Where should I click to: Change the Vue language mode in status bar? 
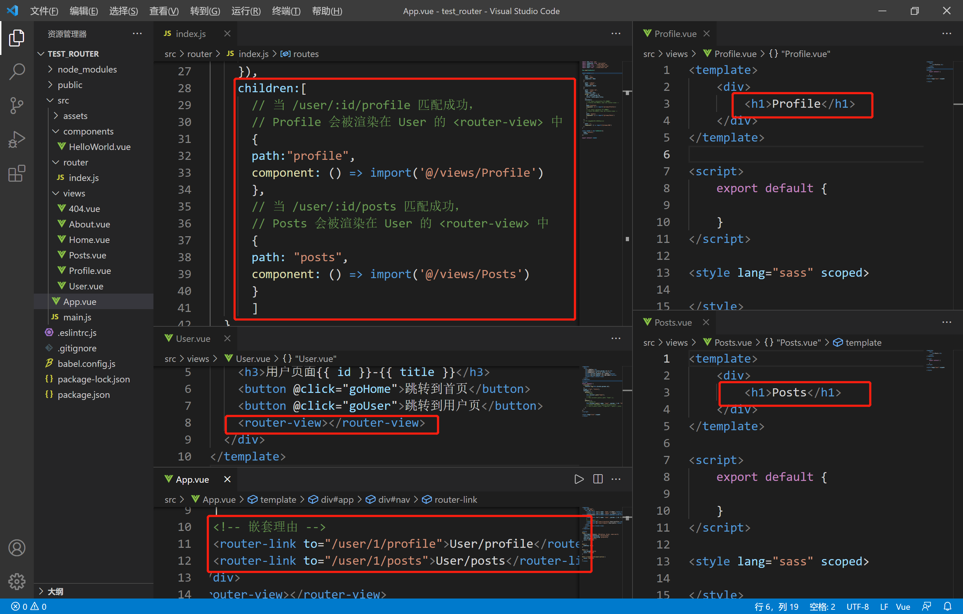point(902,606)
